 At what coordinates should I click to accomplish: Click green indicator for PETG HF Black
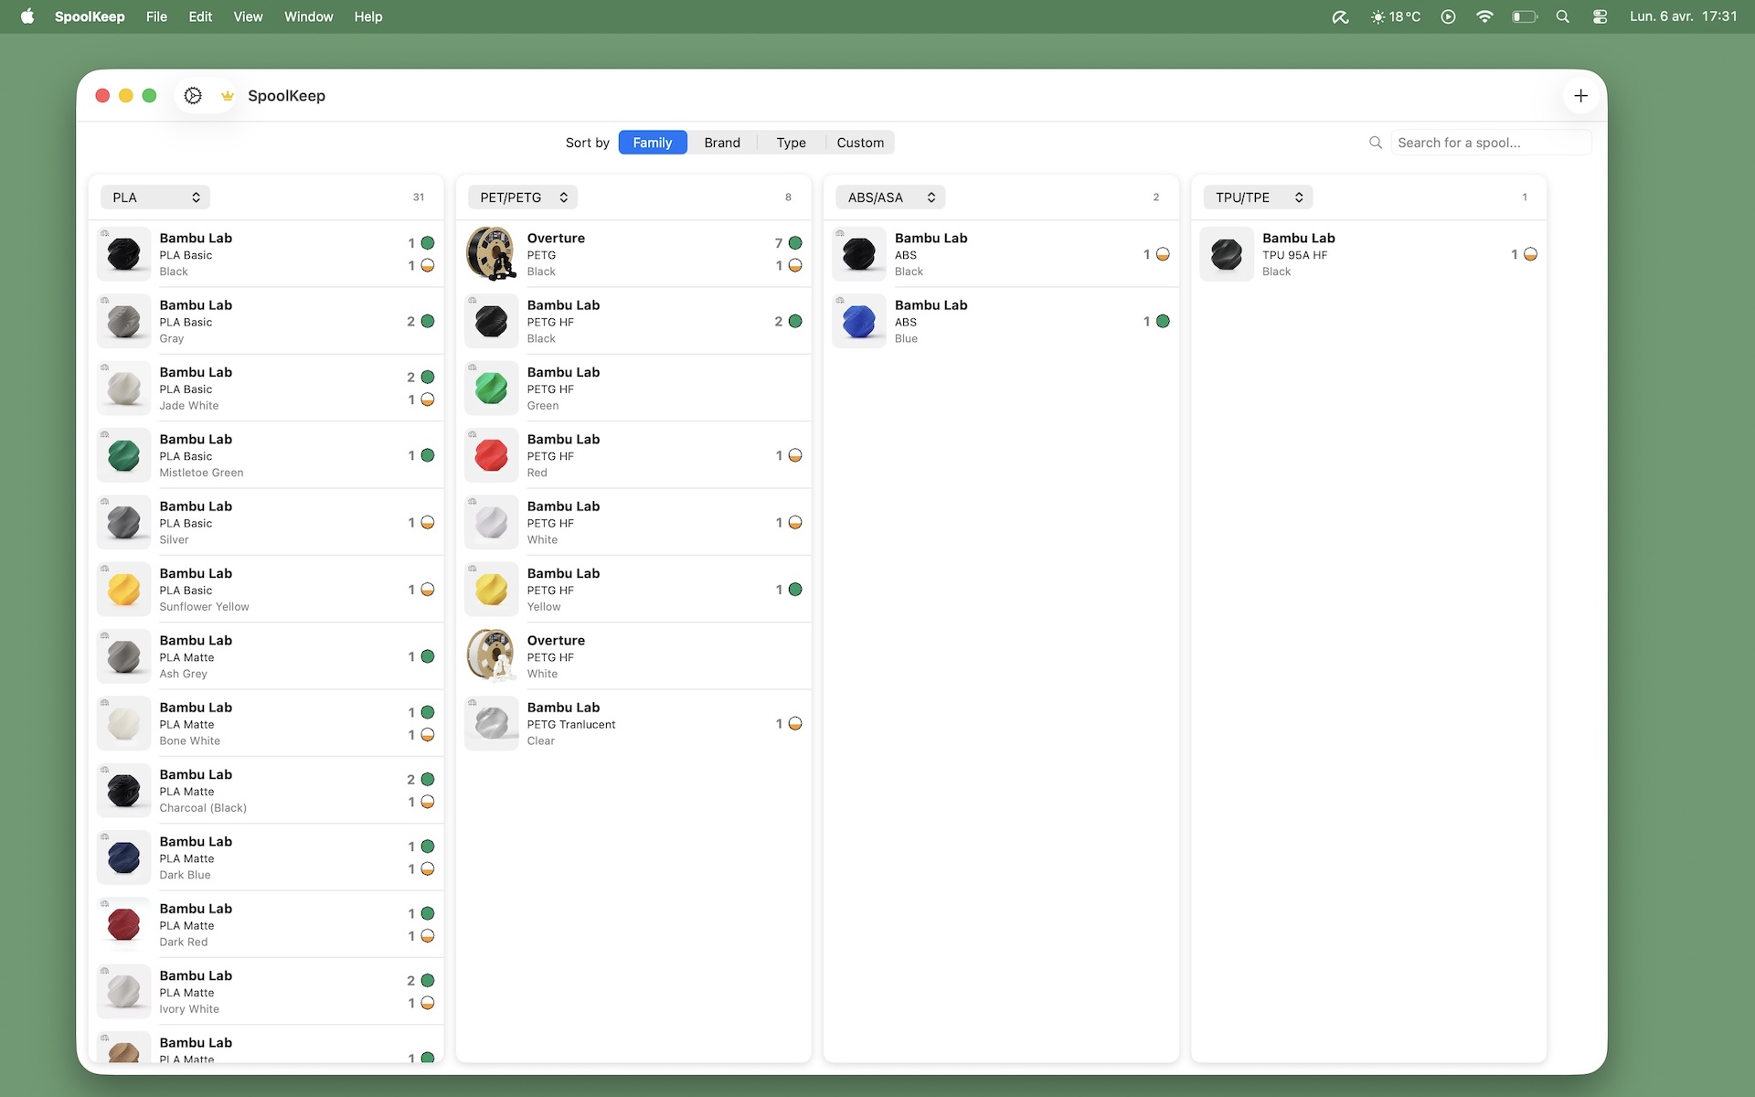(795, 321)
